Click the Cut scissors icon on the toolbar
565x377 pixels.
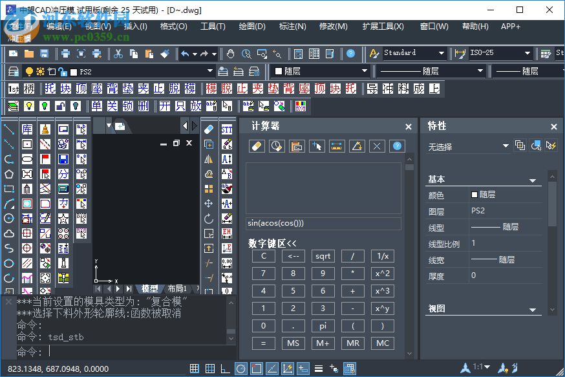pyautogui.click(x=119, y=53)
